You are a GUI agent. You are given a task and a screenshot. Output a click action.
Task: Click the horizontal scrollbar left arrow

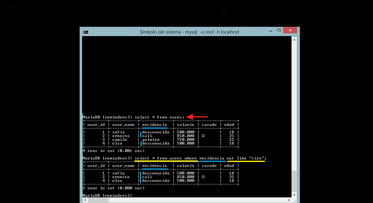85,201
